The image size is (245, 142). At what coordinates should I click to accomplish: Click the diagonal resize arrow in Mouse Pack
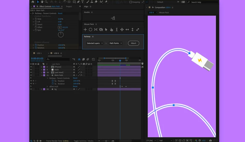(x=138, y=30)
